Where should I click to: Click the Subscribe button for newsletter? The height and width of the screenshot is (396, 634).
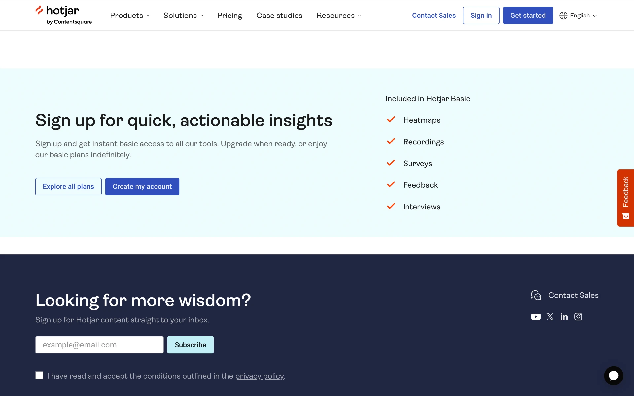point(190,345)
